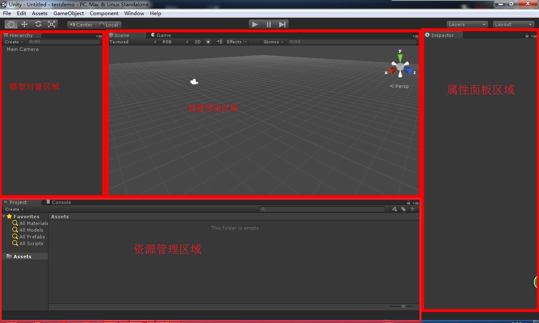
Task: Toggle 2D scene view mode
Action: click(197, 42)
